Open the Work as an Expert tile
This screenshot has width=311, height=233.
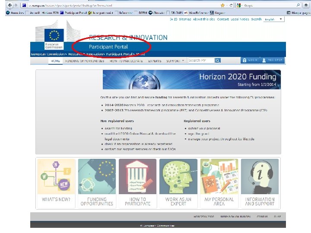point(178,183)
